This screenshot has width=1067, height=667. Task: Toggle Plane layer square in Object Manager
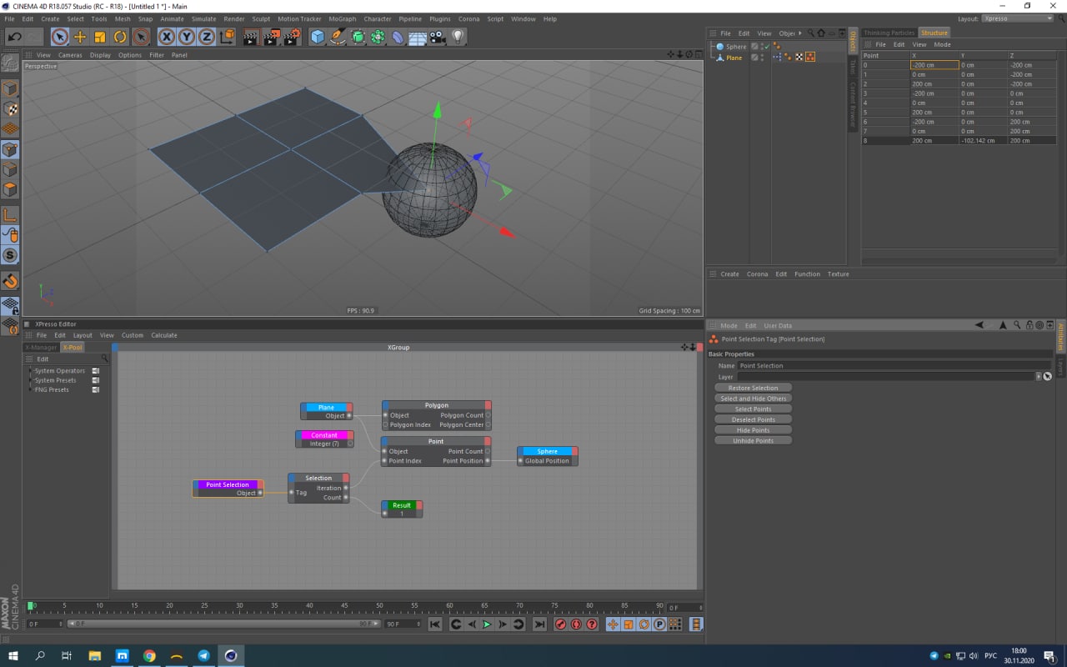coord(754,58)
